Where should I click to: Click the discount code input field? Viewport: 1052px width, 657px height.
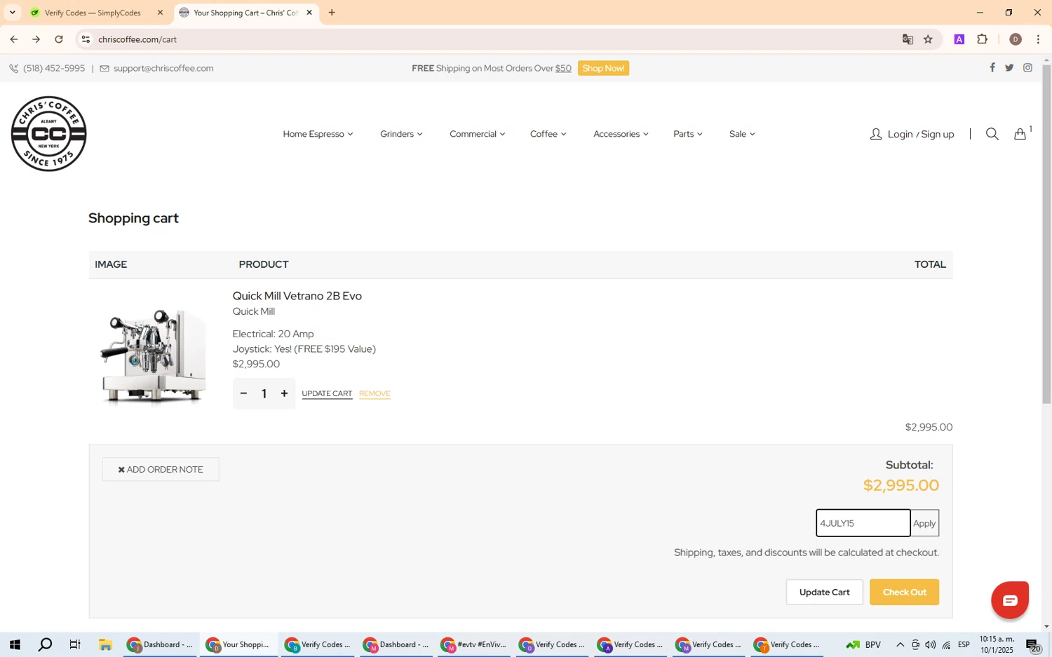point(863,523)
